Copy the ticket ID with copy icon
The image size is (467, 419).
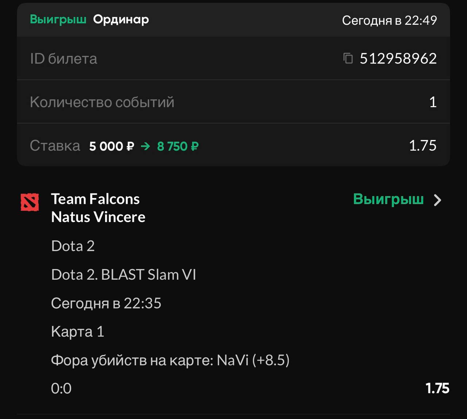tap(348, 58)
